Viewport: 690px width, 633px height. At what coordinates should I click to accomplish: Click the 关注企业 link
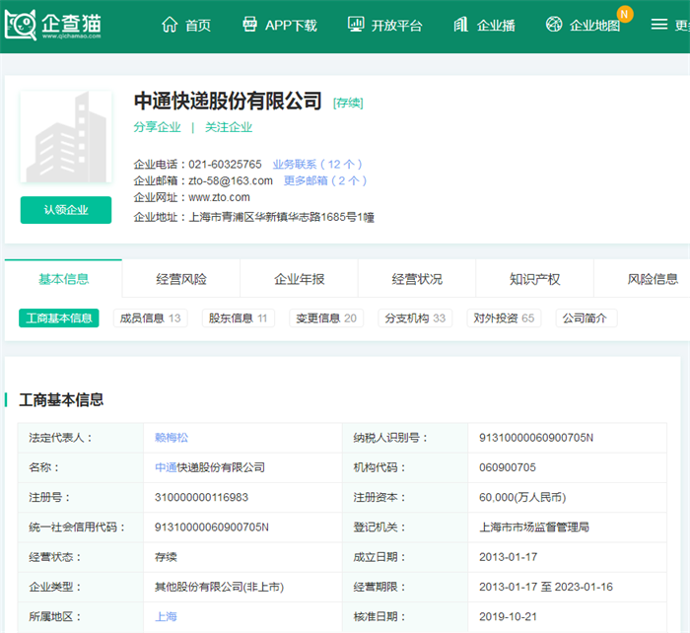pos(229,127)
